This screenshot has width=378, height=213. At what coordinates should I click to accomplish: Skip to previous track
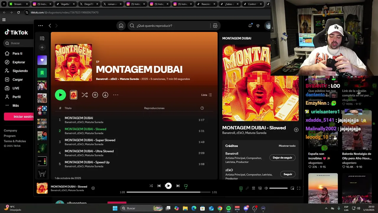(159, 186)
